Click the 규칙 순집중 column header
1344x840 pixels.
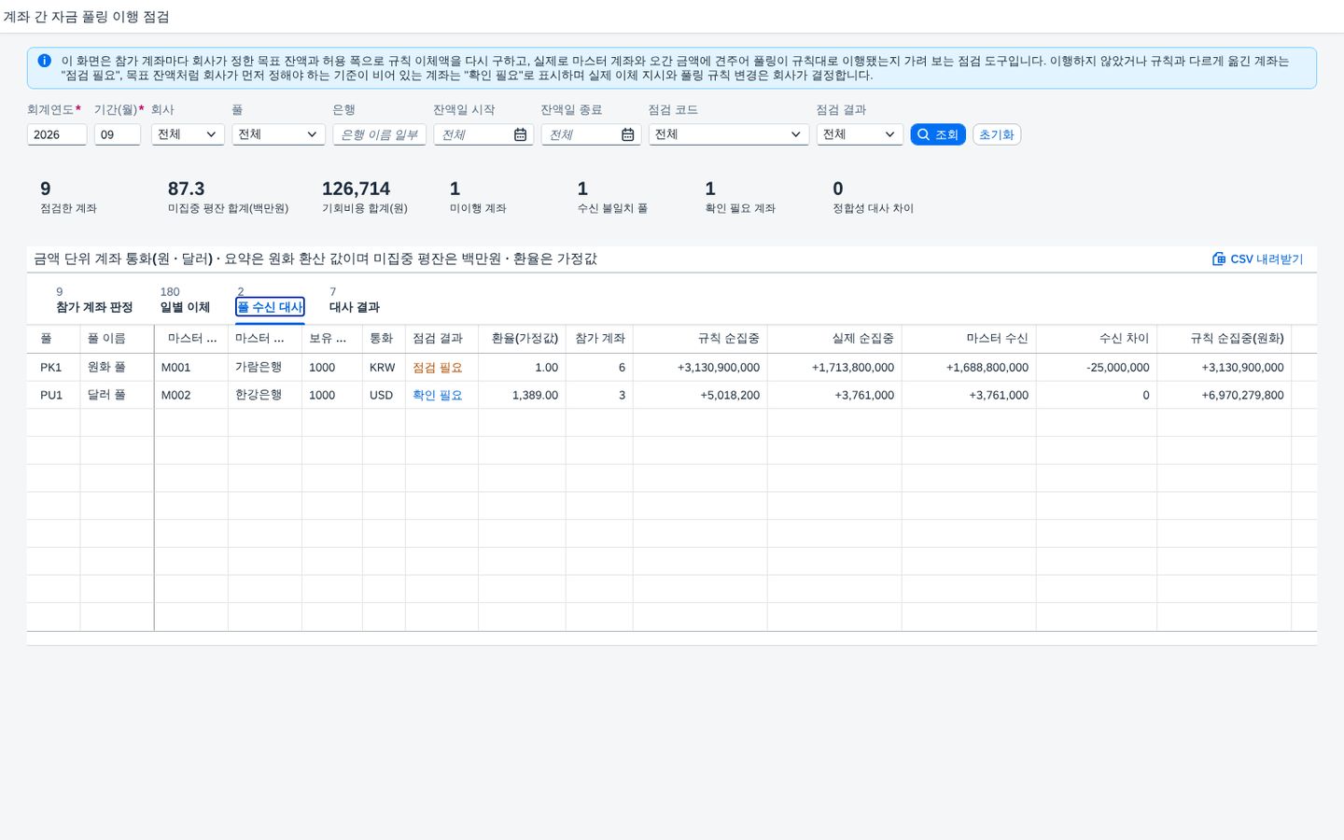(700, 339)
